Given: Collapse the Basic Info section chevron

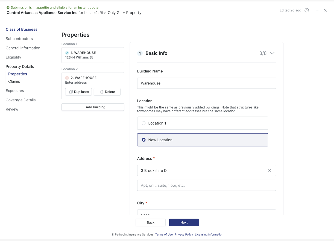Looking at the screenshot, I should tap(272, 53).
